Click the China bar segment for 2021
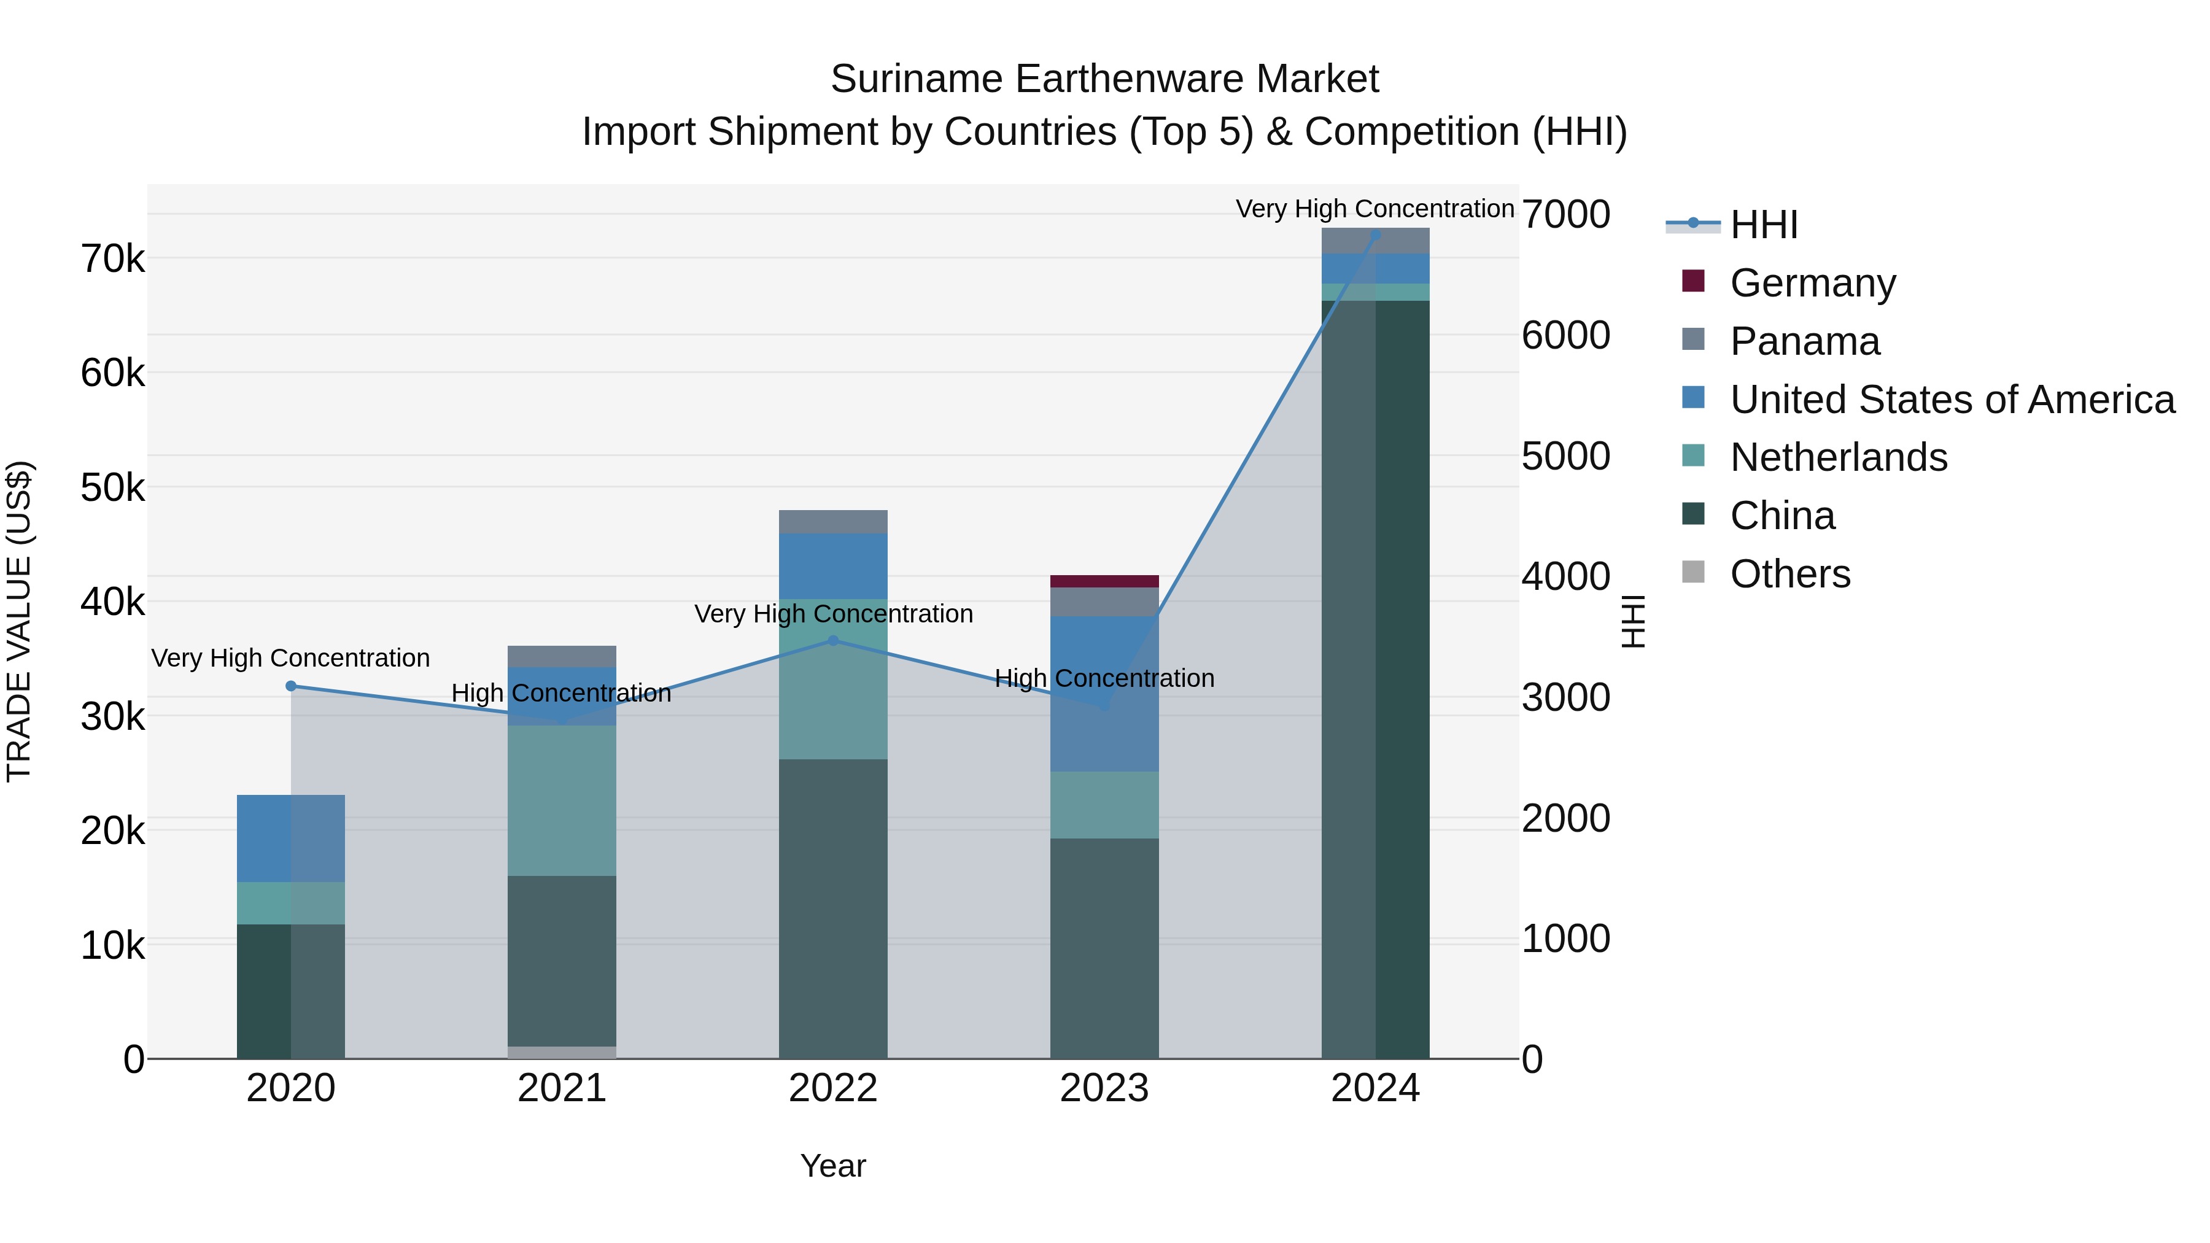 click(562, 961)
